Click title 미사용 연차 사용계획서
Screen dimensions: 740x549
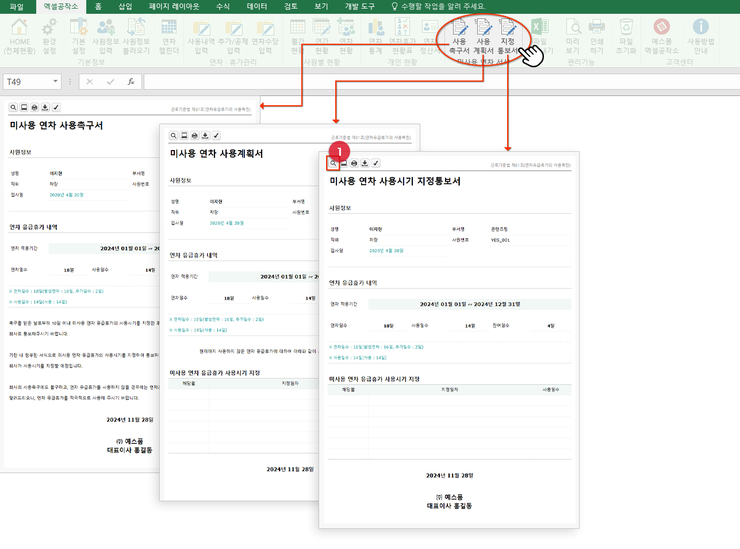(216, 153)
